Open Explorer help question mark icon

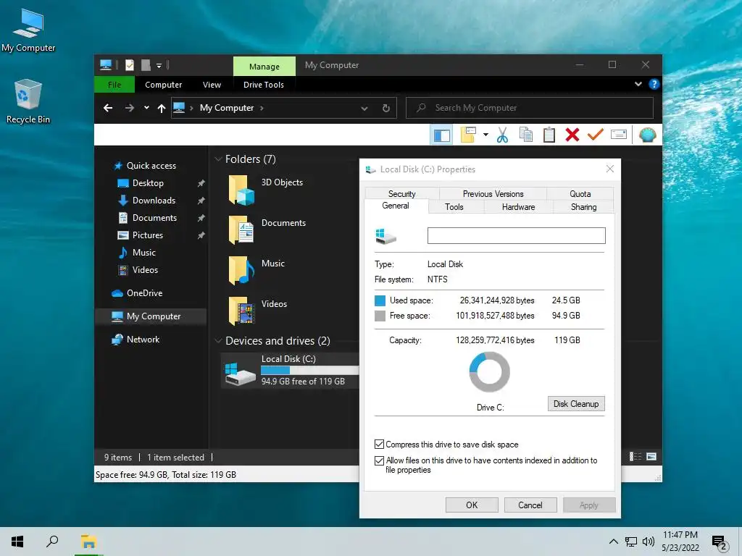(x=654, y=84)
